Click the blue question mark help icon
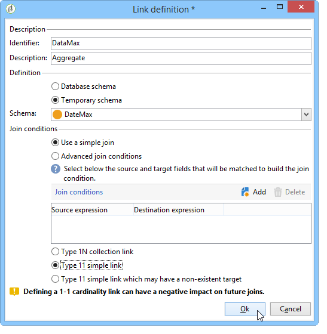The image size is (327, 334). click(56, 169)
